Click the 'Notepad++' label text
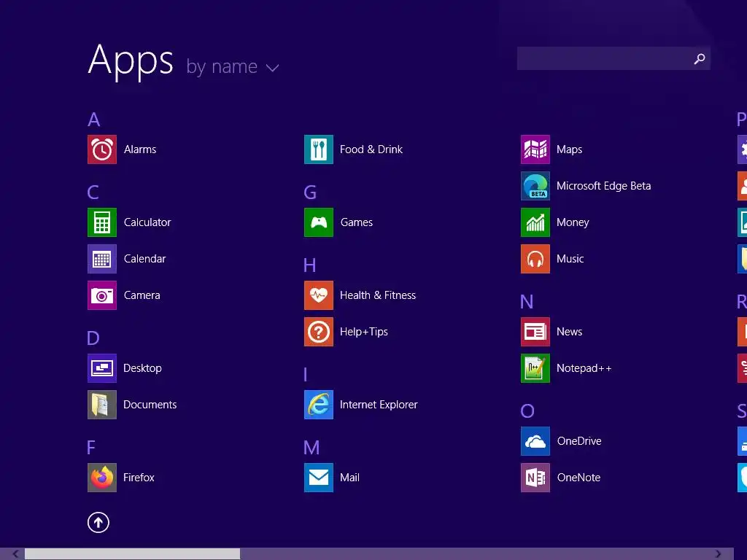This screenshot has width=747, height=560. click(x=584, y=368)
